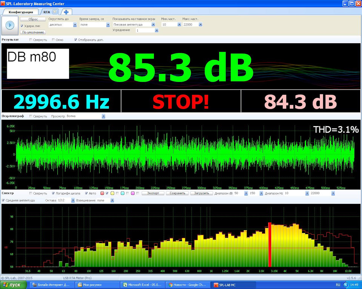Viewport: 362px width, 289px height.
Task: Open Диапазон dB maximum dropdown showing 150
Action: [x=261, y=193]
